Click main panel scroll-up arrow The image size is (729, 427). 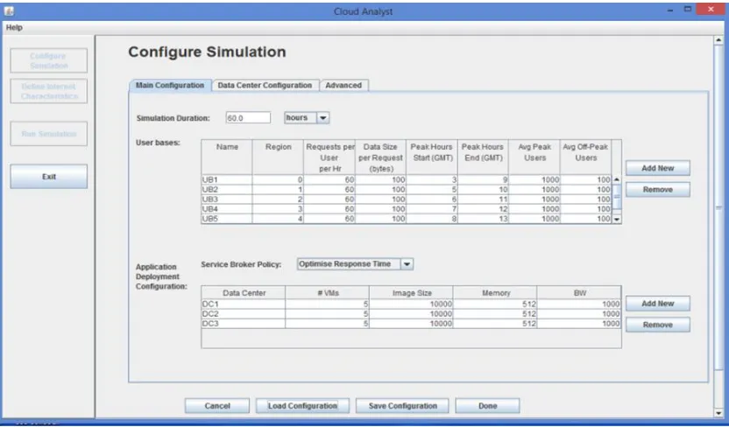718,40
